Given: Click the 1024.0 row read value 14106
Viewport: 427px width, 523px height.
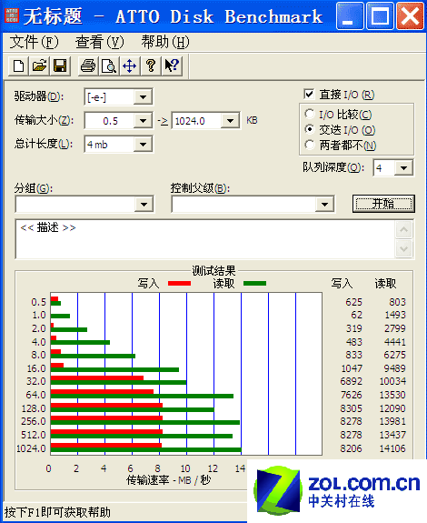Looking at the screenshot, I should coord(392,448).
